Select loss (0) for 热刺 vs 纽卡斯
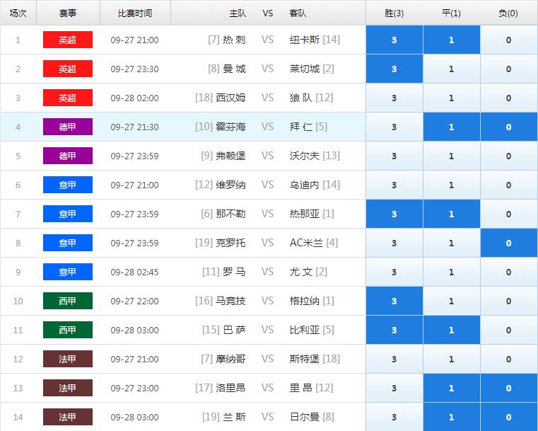The width and height of the screenshot is (538, 431). 509,40
